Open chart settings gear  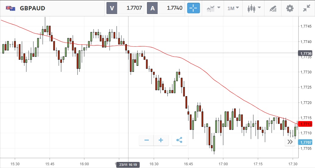pyautogui.click(x=290, y=8)
